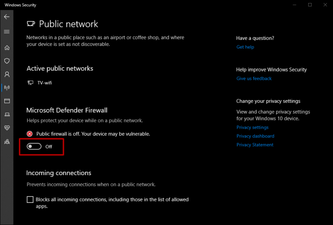Open Device performance & health heart icon
This screenshot has width=333, height=225.
7,128
